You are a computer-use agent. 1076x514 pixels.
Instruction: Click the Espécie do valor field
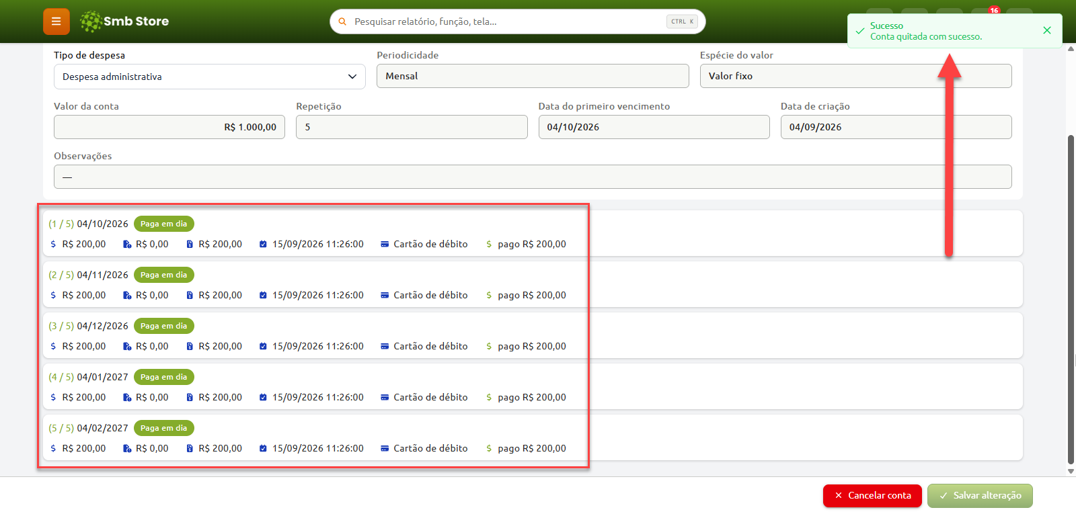(x=855, y=76)
